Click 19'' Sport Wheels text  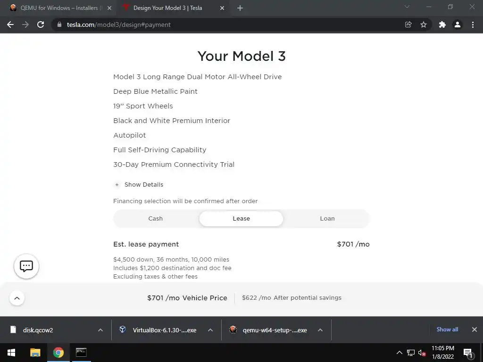(143, 106)
